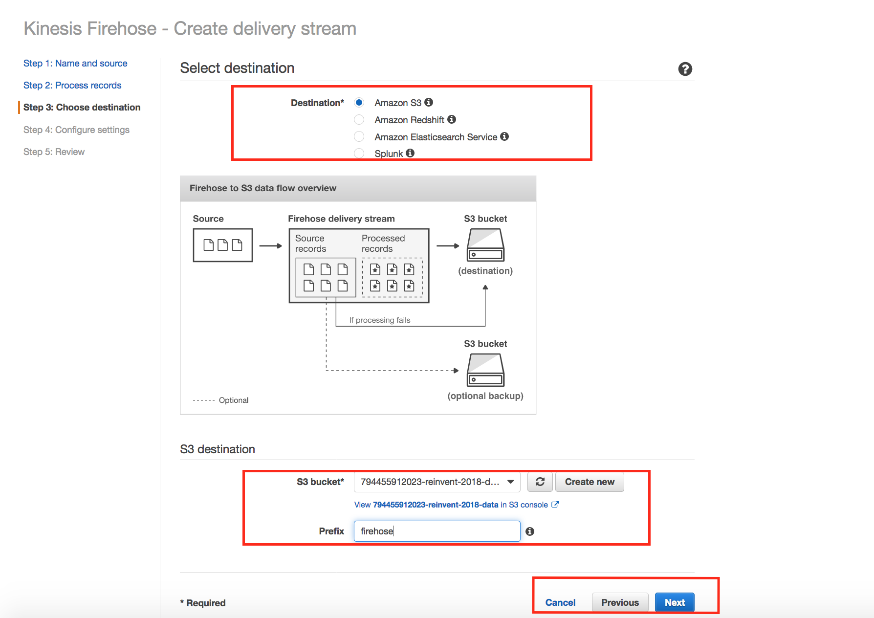The height and width of the screenshot is (618, 874).
Task: Click the Create new bucket button
Action: (590, 482)
